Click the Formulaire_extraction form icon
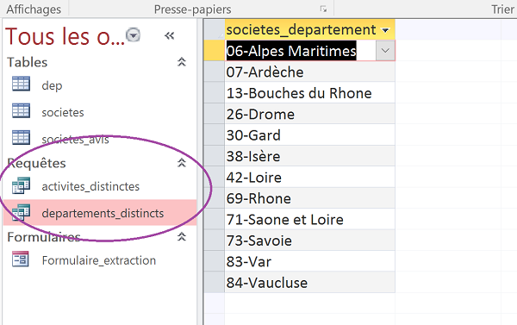The height and width of the screenshot is (325, 517). 21,259
